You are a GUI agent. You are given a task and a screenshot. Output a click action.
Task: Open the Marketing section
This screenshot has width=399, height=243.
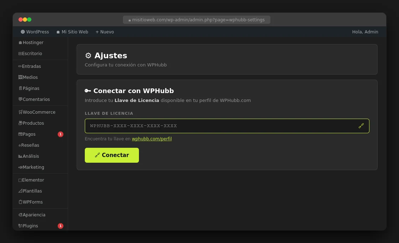pyautogui.click(x=31, y=167)
